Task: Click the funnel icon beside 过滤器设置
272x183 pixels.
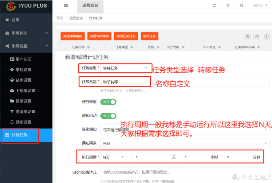Action: click(x=12, y=111)
